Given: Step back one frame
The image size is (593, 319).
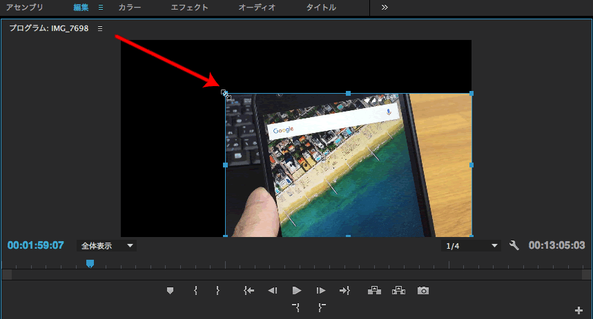Looking at the screenshot, I should pyautogui.click(x=273, y=290).
